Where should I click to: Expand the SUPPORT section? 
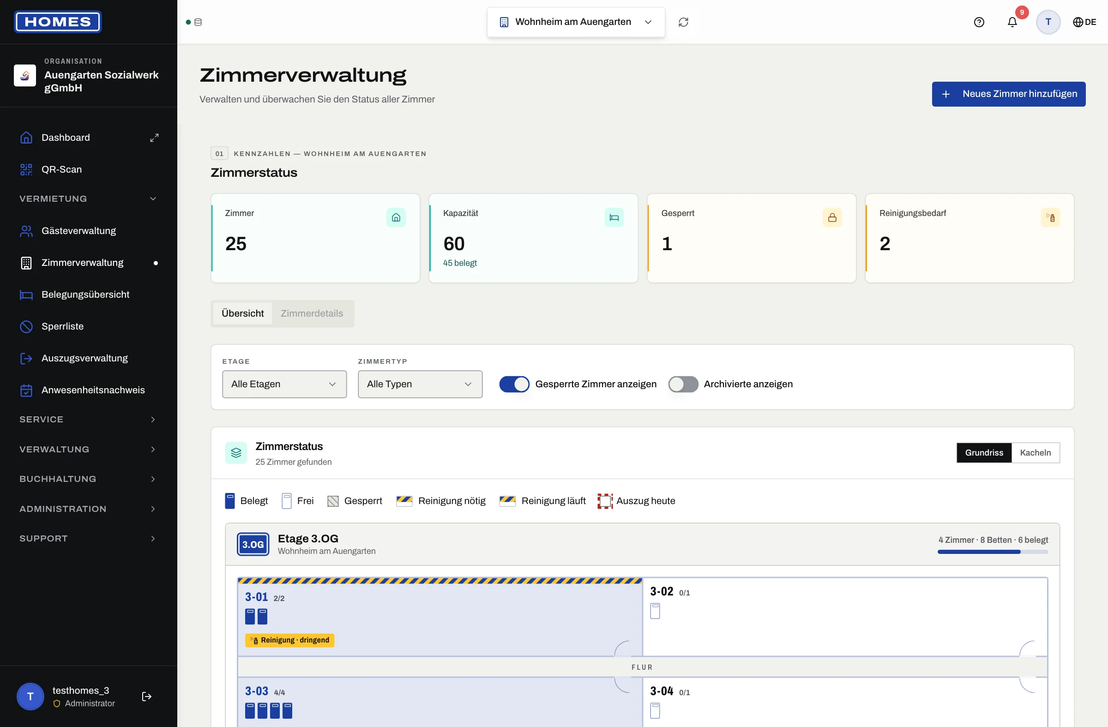click(x=89, y=539)
